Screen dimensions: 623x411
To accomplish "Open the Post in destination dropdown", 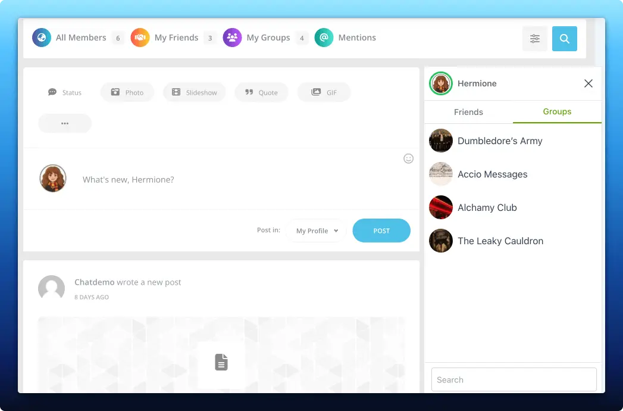I will pos(315,231).
